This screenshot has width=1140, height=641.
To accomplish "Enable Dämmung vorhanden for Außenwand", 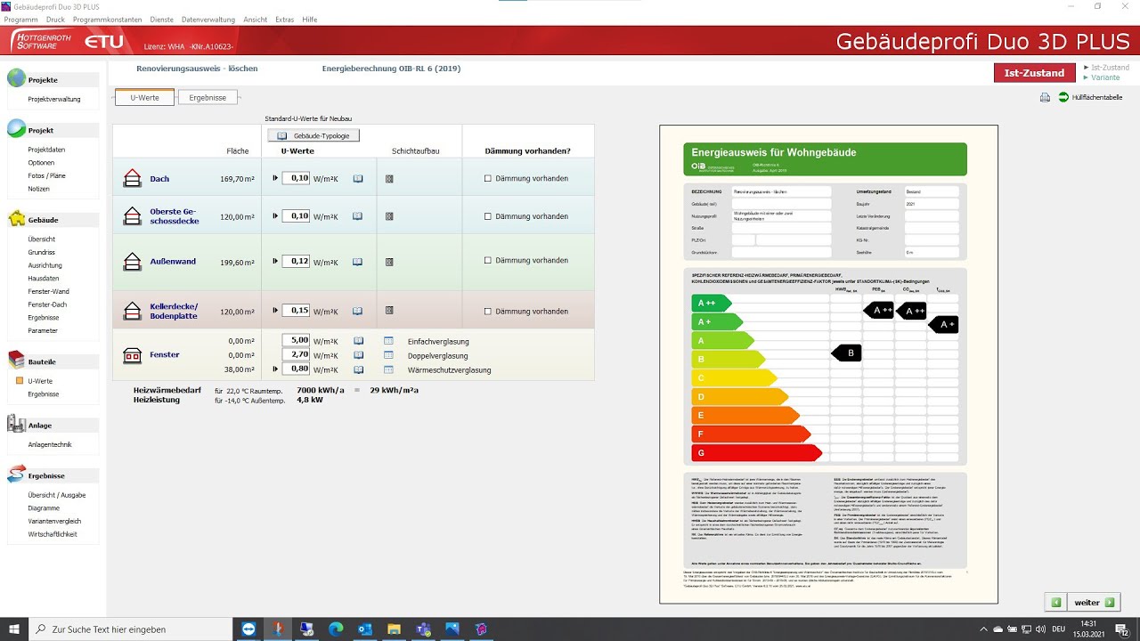I will click(487, 261).
